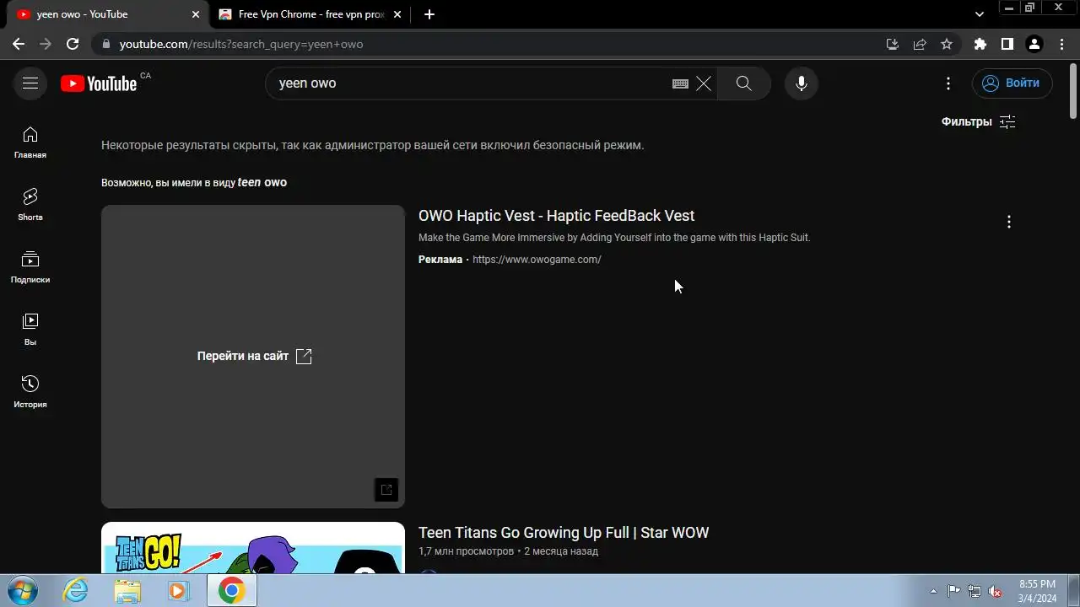The image size is (1080, 607).
Task: Clear the search query with the X
Action: coord(704,83)
